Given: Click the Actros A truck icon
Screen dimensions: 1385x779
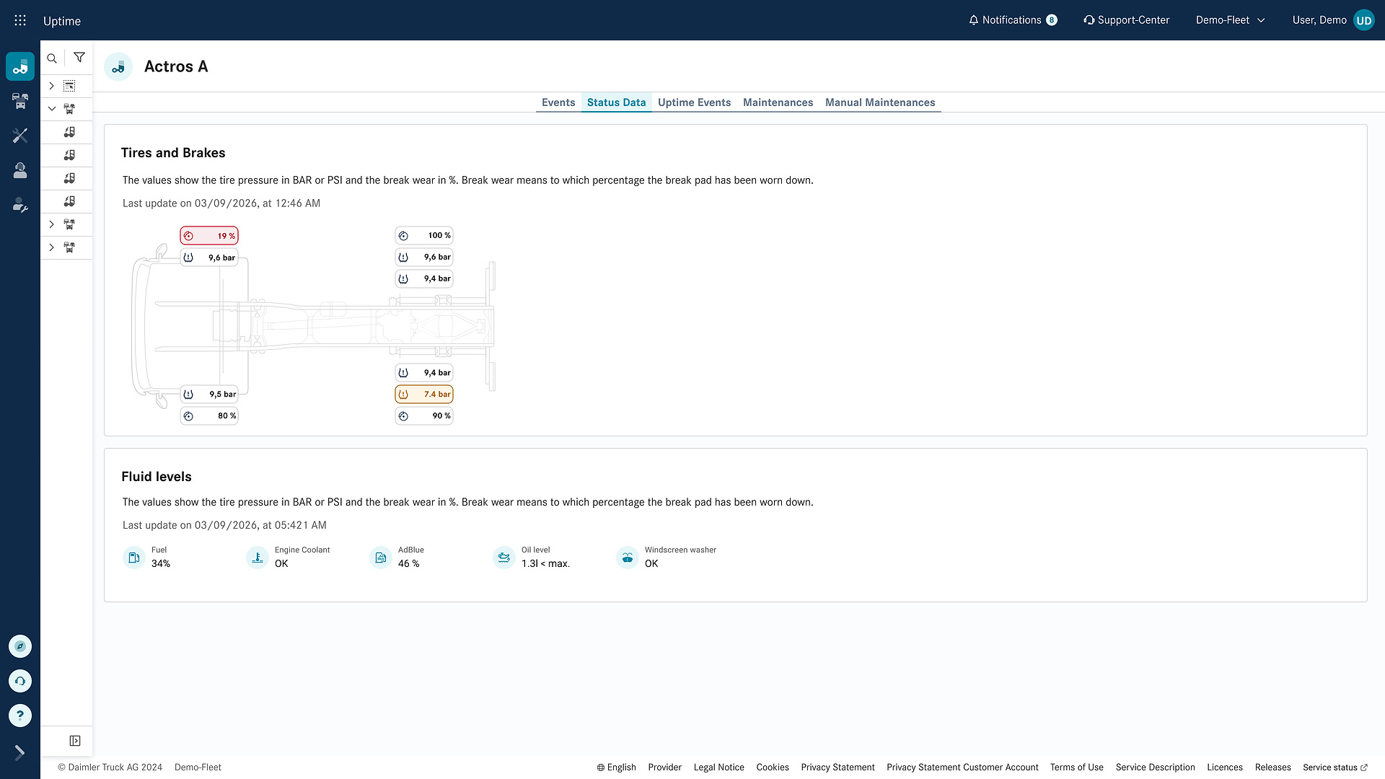Looking at the screenshot, I should [x=118, y=67].
